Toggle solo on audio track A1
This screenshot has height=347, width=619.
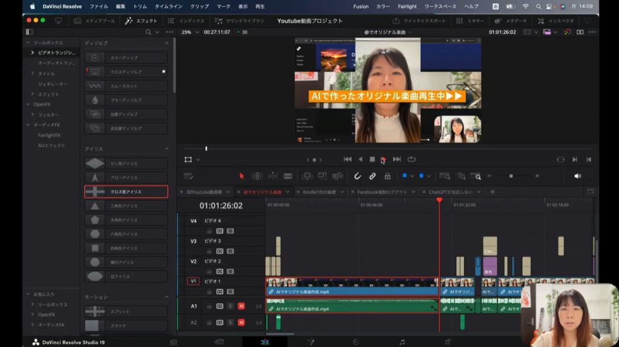pos(230,306)
